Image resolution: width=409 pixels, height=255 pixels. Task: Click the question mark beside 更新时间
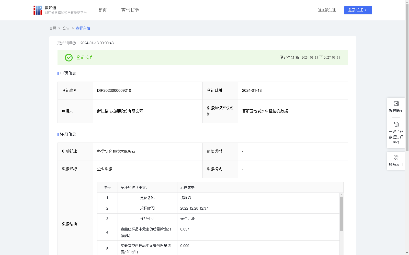pyautogui.click(x=74, y=43)
